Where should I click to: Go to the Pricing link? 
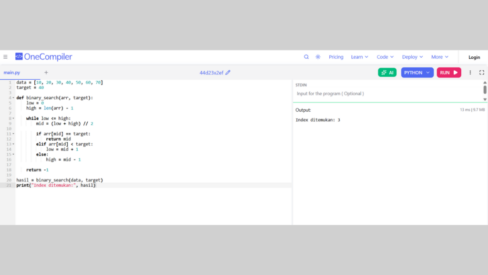(x=336, y=57)
